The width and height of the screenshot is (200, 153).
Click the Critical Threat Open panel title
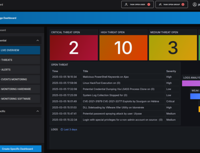tap(66, 32)
